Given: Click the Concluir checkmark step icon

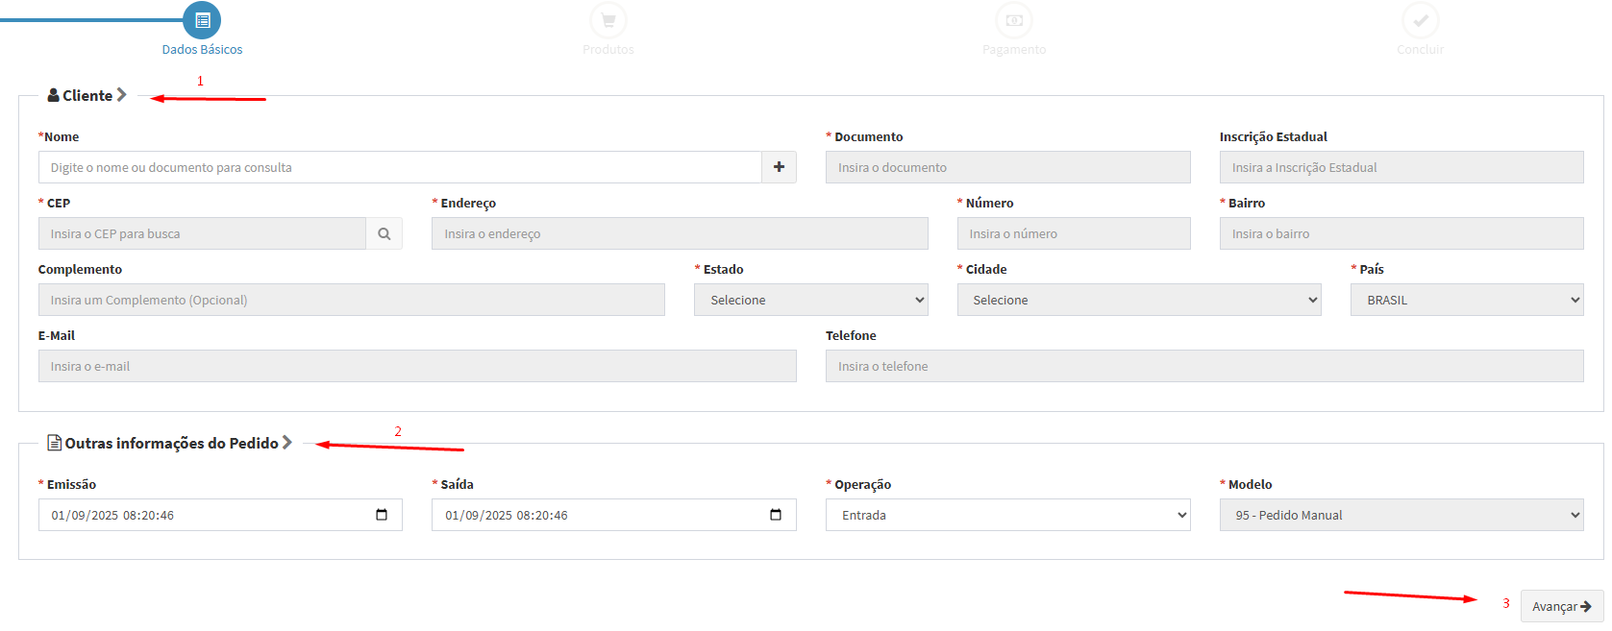Looking at the screenshot, I should [1420, 20].
